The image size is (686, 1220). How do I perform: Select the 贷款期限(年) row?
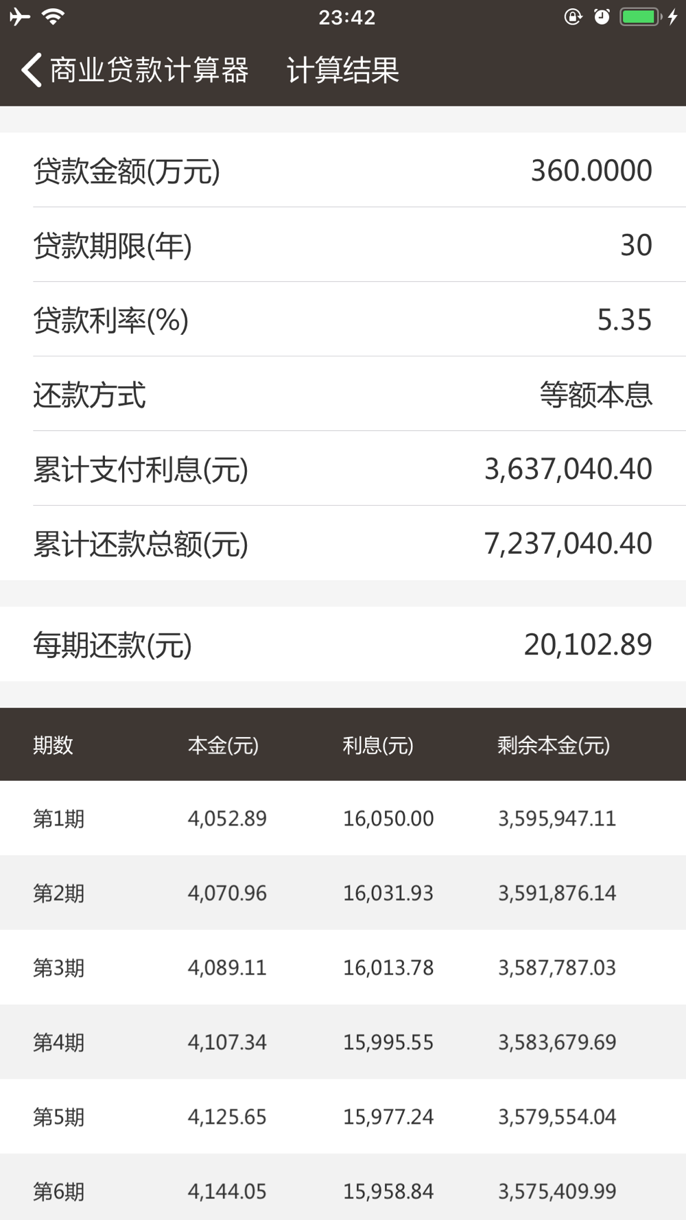pos(343,244)
